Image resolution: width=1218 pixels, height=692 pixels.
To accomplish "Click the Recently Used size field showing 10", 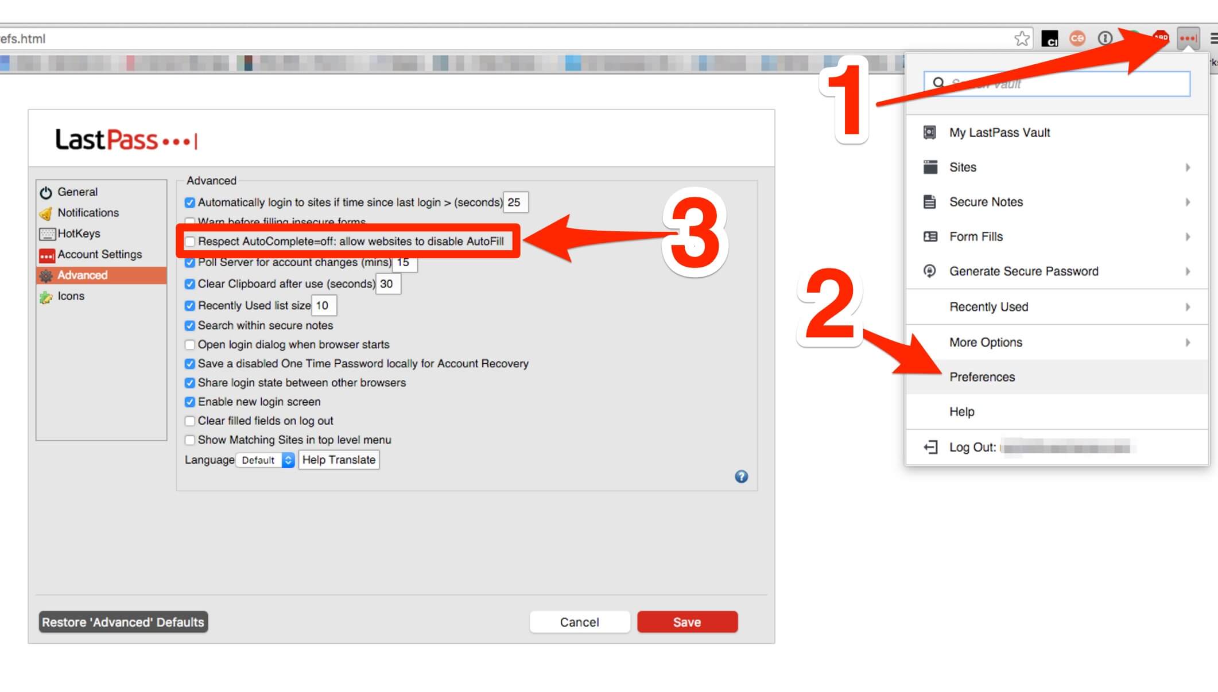I will [324, 306].
